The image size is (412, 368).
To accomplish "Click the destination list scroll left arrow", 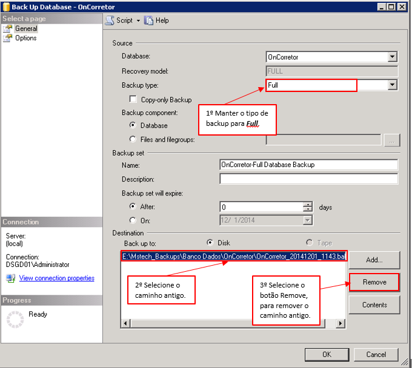I will coord(125,323).
